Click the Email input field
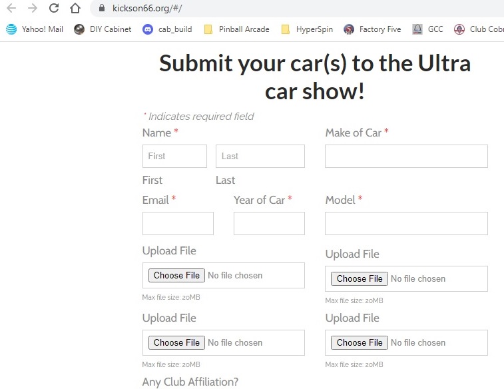The height and width of the screenshot is (389, 504). point(178,224)
